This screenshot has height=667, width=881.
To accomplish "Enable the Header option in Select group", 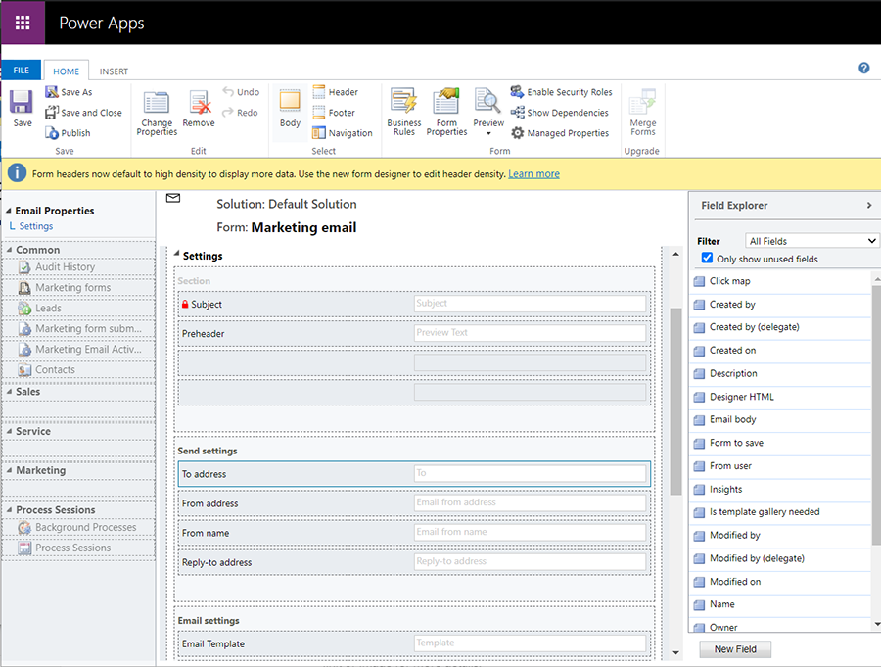I will coord(339,91).
